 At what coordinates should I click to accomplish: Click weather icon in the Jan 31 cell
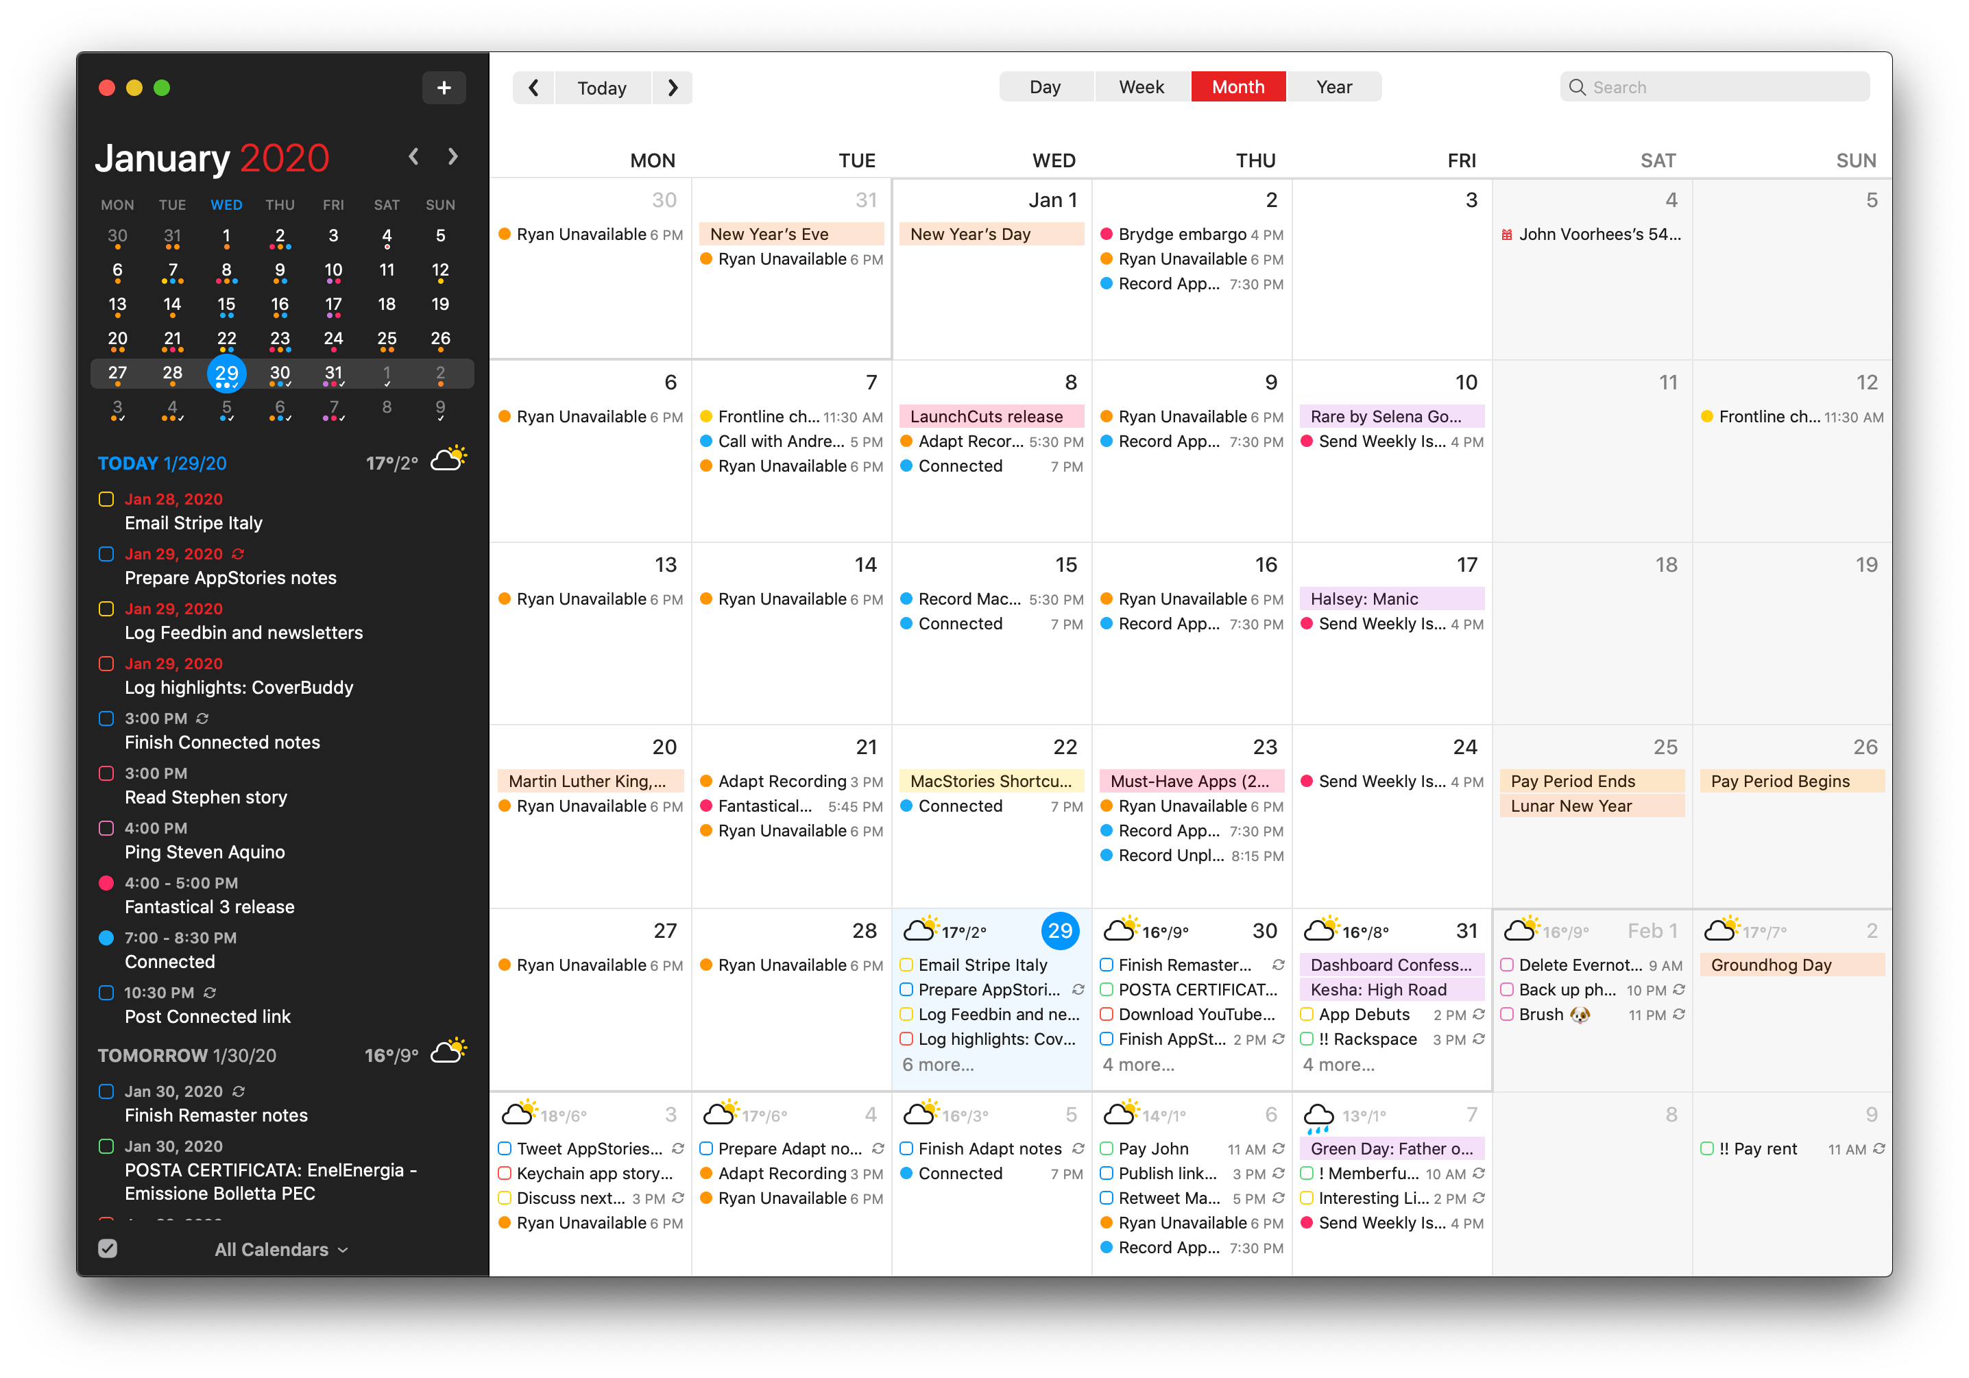(1320, 929)
